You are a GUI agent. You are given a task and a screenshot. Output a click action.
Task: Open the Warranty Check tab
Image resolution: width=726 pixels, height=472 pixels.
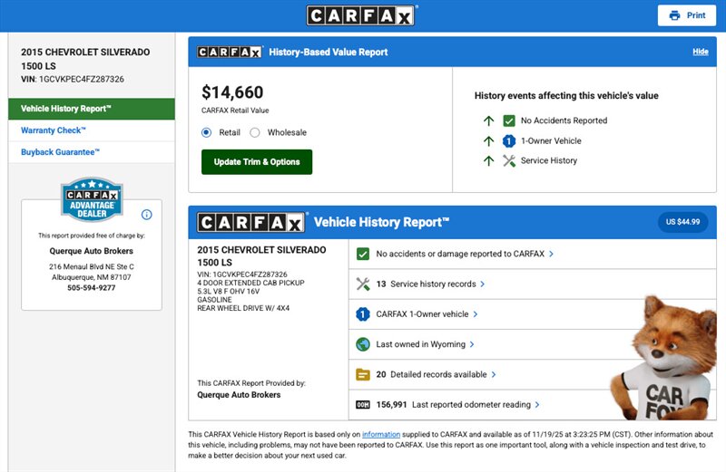[55, 130]
